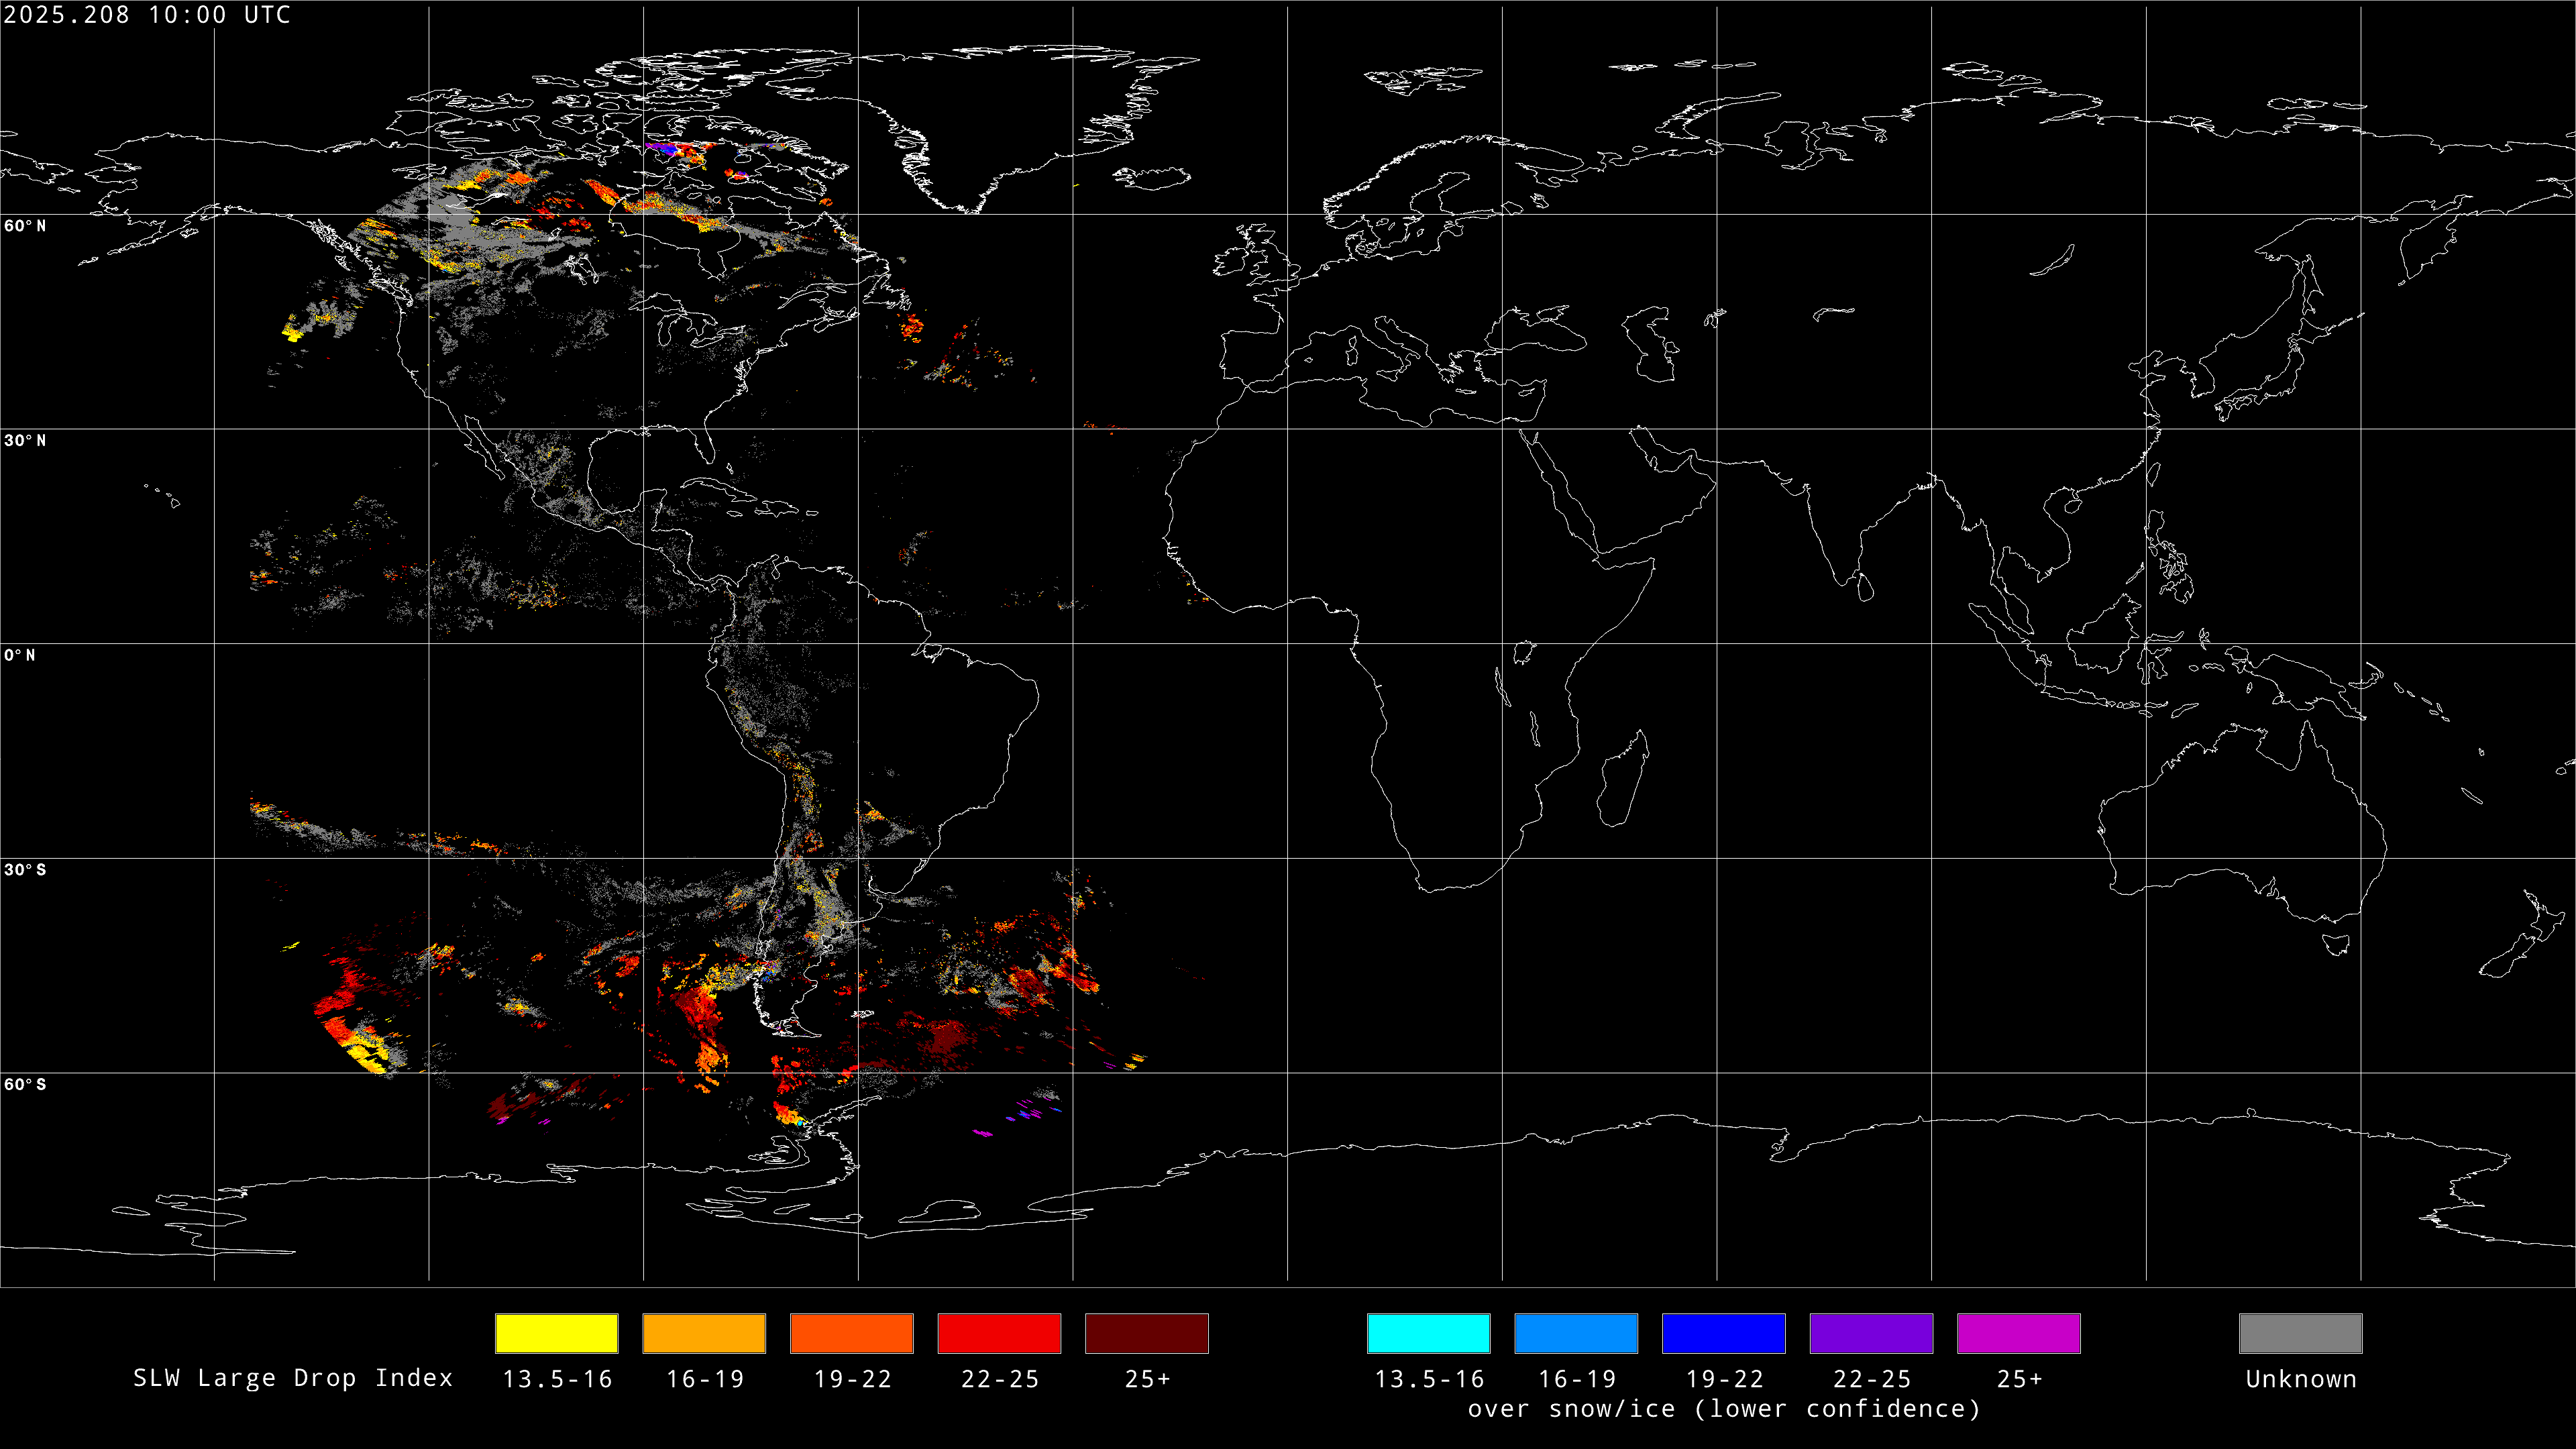Click the timestamp 2025.208 10:00 UTC

[147, 15]
